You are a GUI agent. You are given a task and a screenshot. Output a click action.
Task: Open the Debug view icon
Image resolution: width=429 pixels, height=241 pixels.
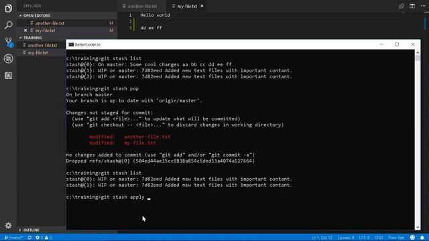click(x=9, y=59)
